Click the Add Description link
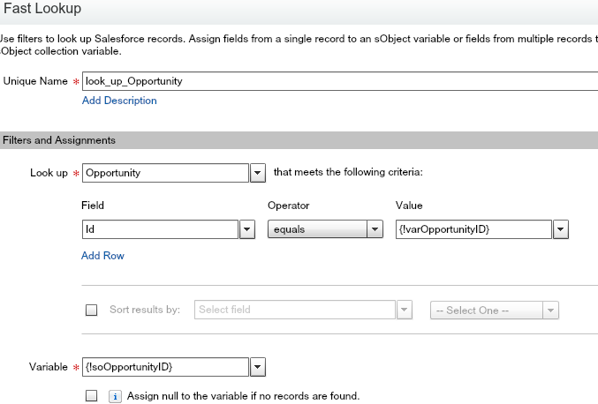The image size is (598, 404). coord(119,101)
